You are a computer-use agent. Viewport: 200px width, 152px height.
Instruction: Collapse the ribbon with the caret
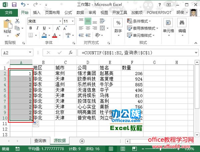(x=196, y=43)
